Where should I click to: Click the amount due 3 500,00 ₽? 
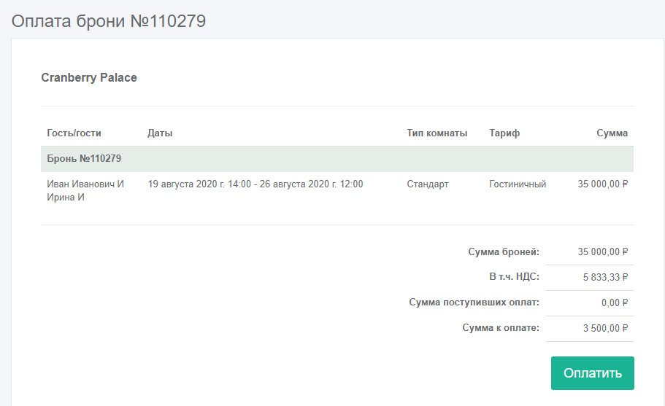pyautogui.click(x=605, y=328)
